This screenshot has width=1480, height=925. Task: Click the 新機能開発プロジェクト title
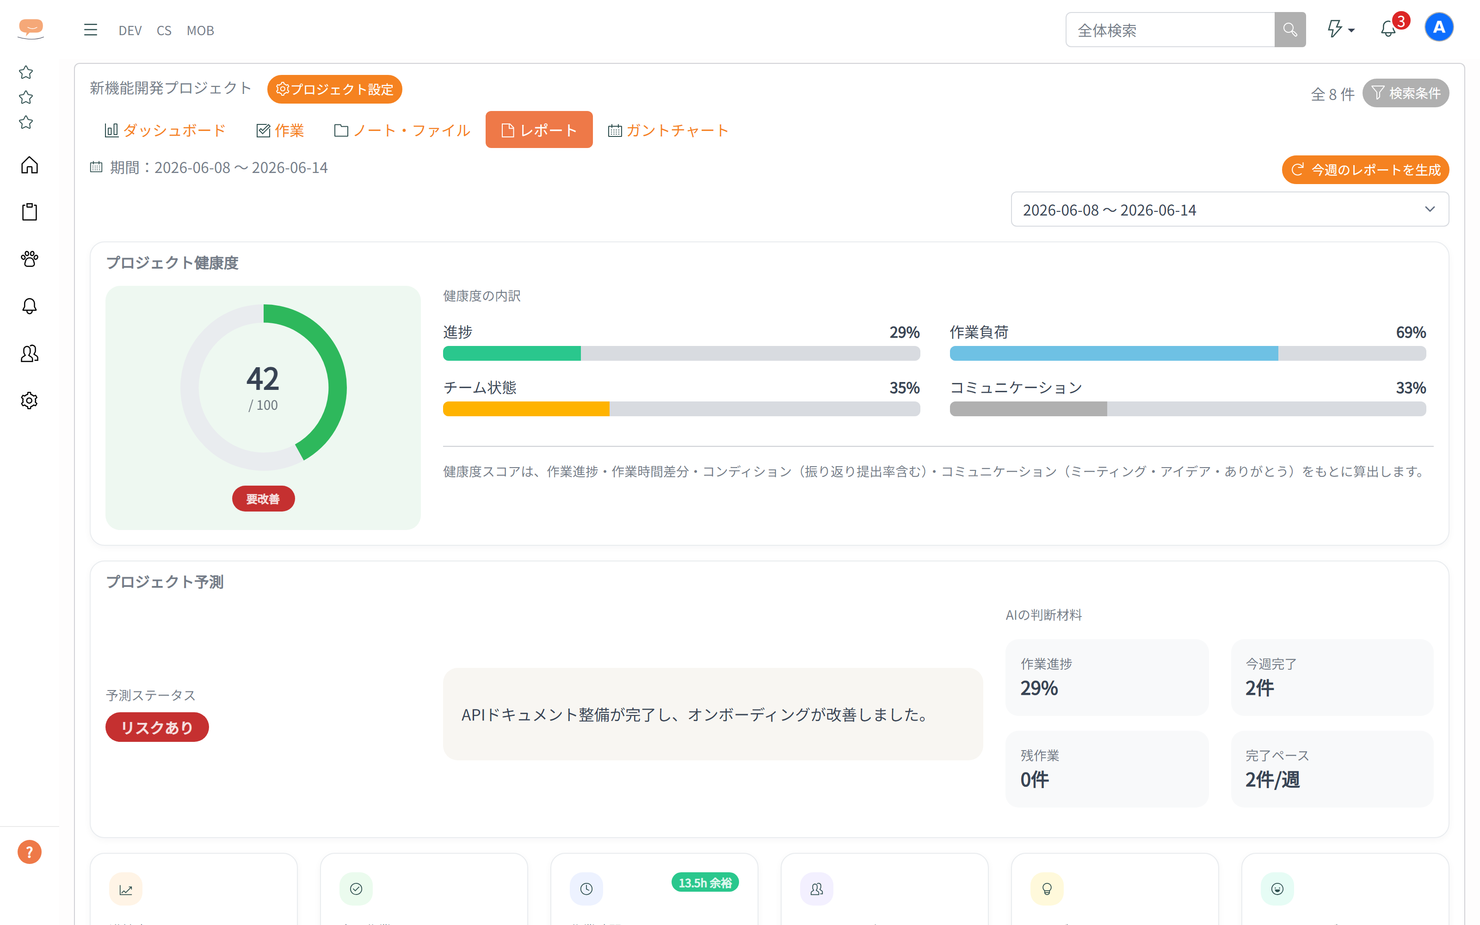point(171,88)
